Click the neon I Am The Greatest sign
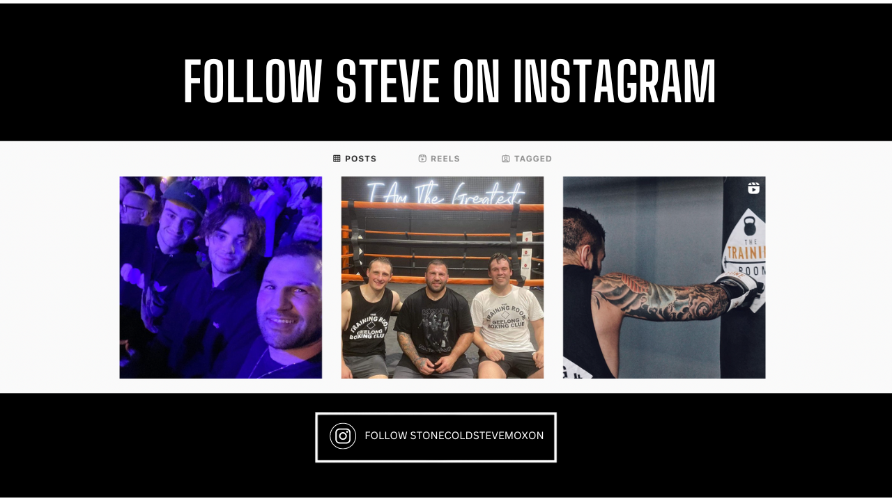Image resolution: width=892 pixels, height=501 pixels. coord(444,193)
